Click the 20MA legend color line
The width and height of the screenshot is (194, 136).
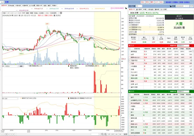point(62,9)
